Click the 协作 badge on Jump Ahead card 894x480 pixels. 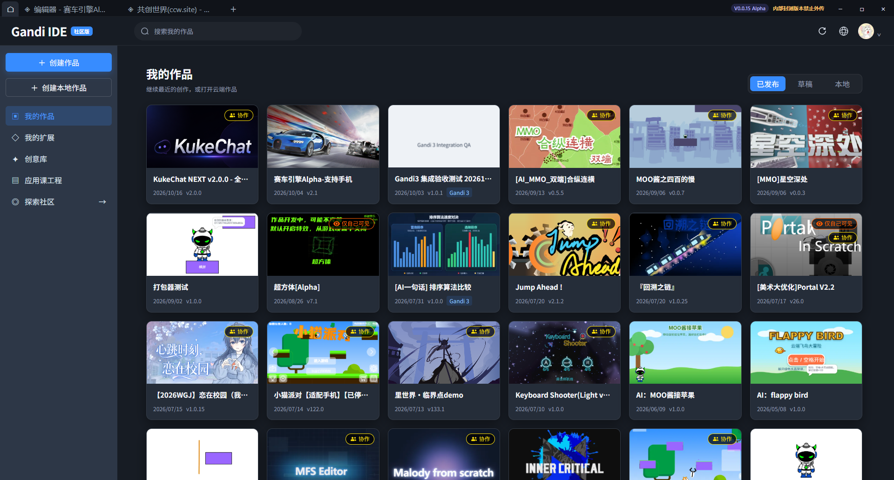[601, 224]
